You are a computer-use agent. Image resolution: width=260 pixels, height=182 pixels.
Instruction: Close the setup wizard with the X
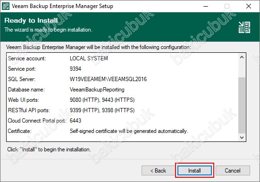pyautogui.click(x=248, y=6)
